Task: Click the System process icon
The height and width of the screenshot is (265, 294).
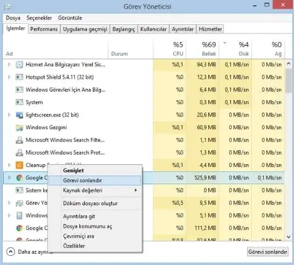Action: click(x=19, y=102)
